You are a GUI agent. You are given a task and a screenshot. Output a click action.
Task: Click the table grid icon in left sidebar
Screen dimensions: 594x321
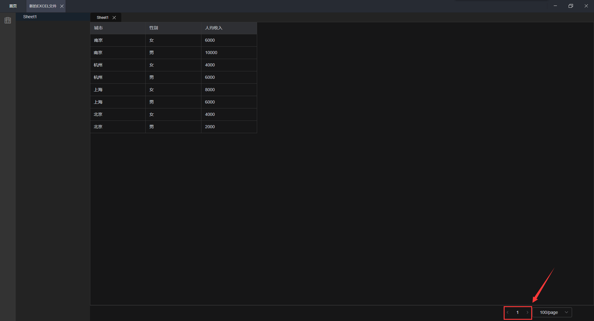(x=8, y=20)
